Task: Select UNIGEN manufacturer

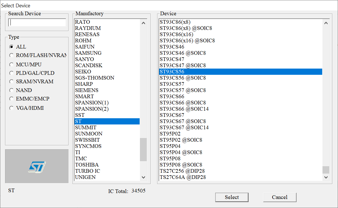Action: click(107, 177)
